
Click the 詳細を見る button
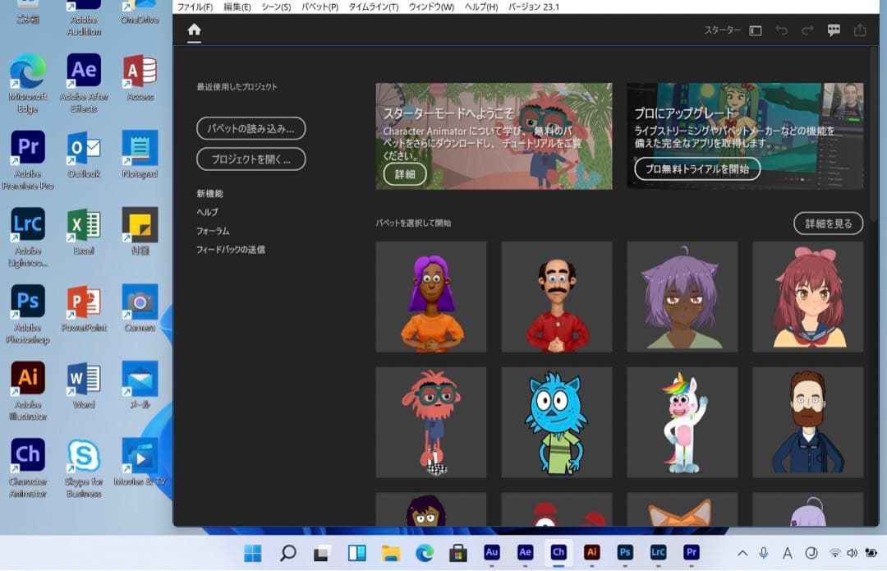pyautogui.click(x=828, y=223)
